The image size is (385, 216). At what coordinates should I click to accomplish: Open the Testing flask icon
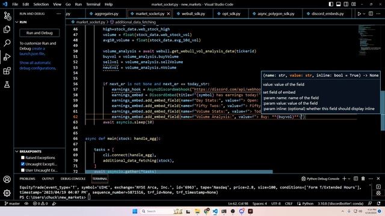coord(7,85)
